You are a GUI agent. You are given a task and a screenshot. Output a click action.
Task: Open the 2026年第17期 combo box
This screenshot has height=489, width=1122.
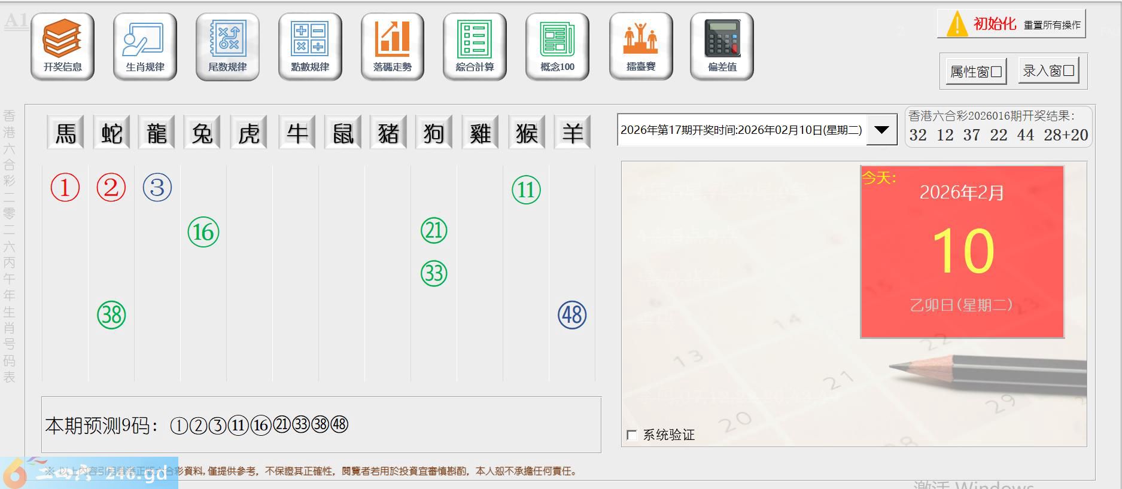(x=741, y=130)
